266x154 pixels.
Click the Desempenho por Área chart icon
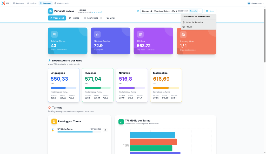click(49, 61)
